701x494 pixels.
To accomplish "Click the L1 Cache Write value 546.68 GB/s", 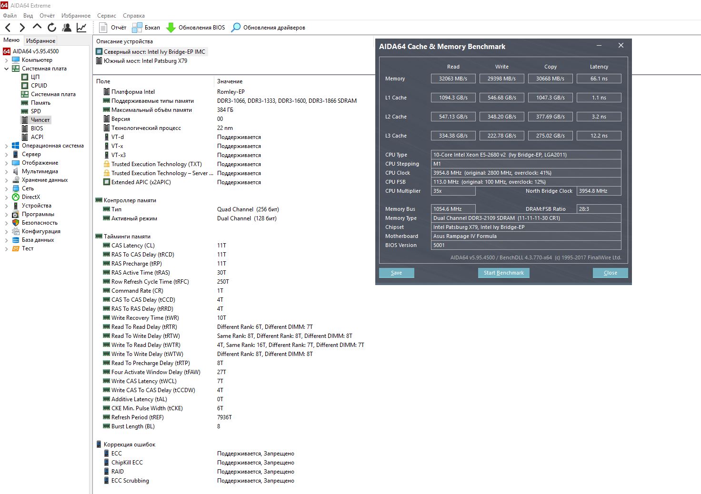I will pos(502,98).
